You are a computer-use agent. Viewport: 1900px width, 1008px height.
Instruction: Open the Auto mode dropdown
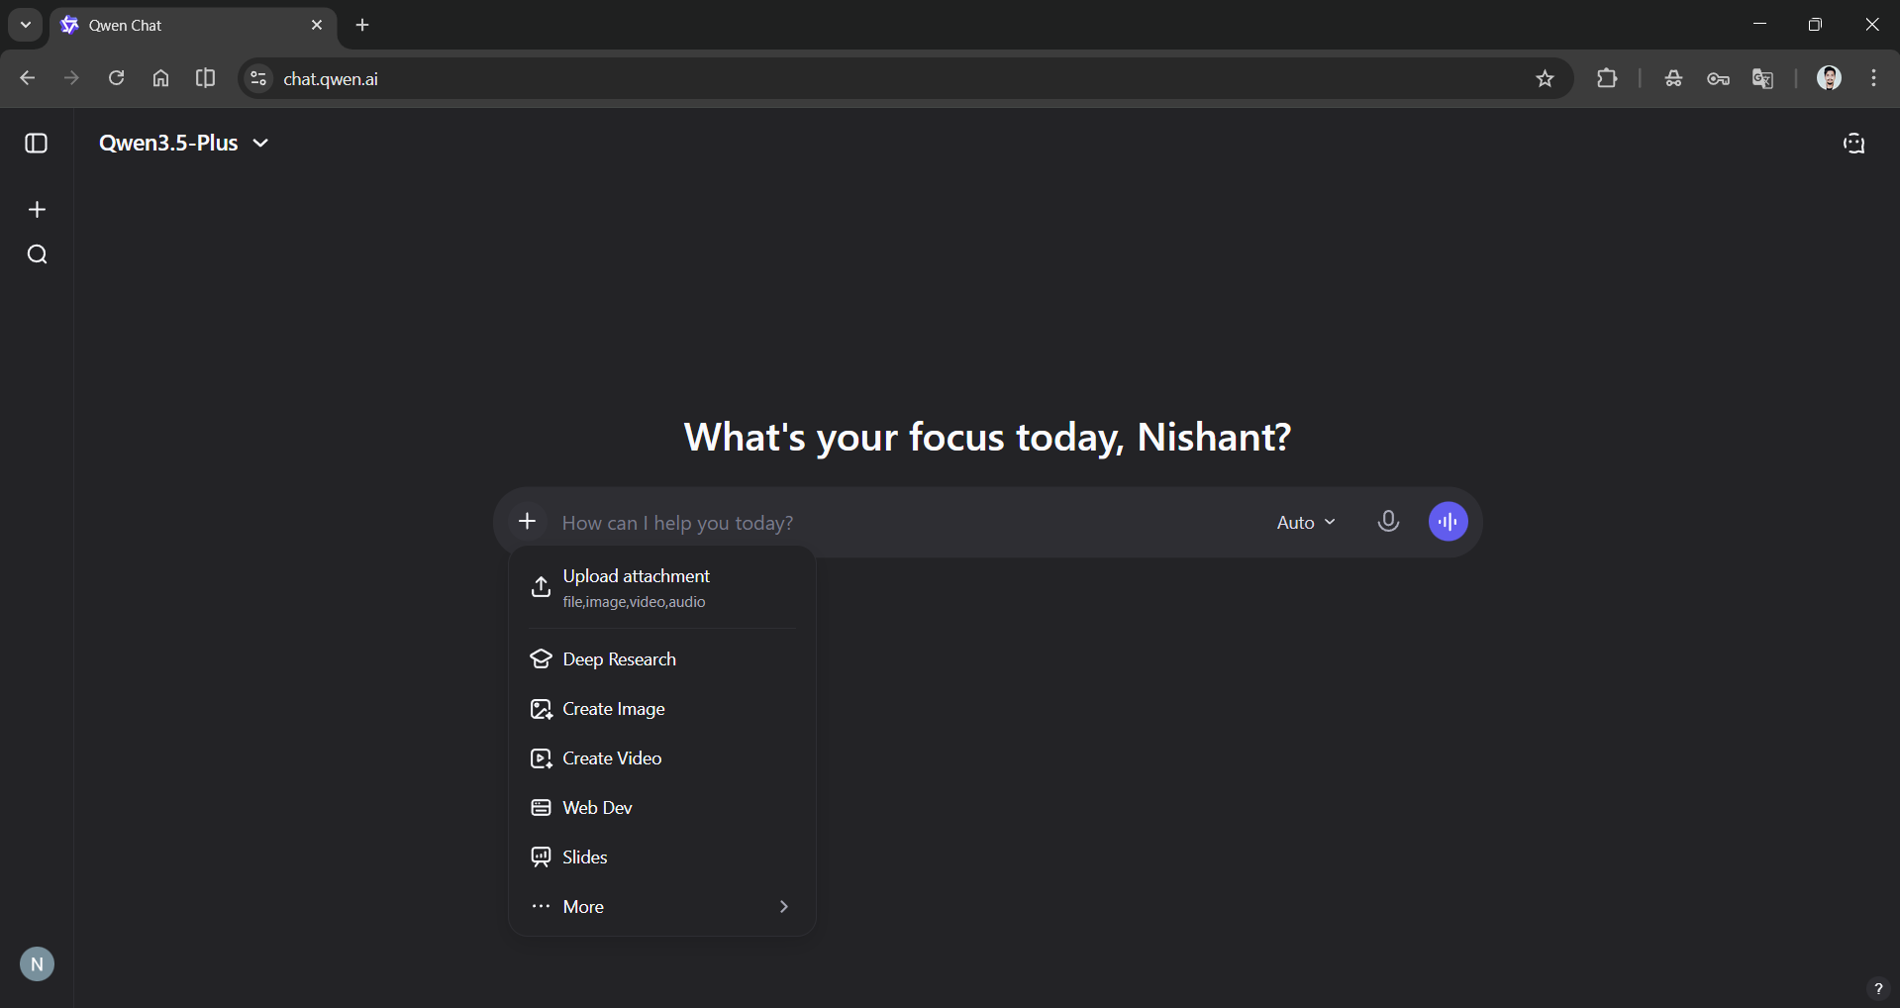[x=1305, y=522]
